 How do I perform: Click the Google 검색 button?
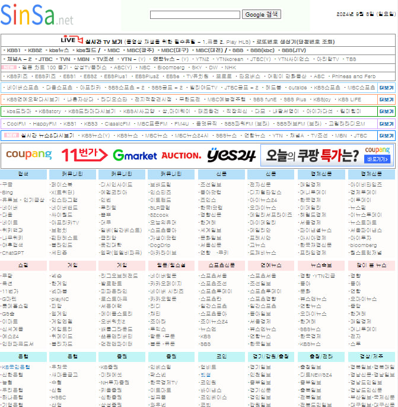tap(261, 14)
